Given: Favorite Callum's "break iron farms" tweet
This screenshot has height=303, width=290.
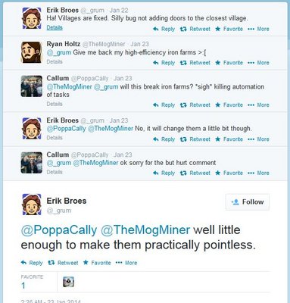Looking at the screenshot, I should [x=229, y=105].
